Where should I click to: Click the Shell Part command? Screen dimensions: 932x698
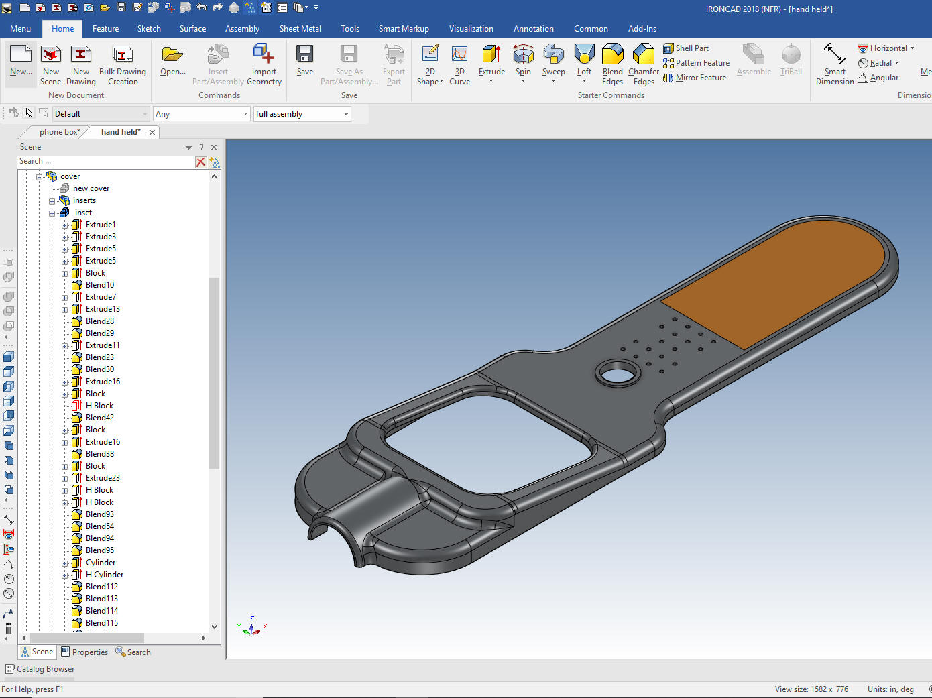tap(686, 48)
